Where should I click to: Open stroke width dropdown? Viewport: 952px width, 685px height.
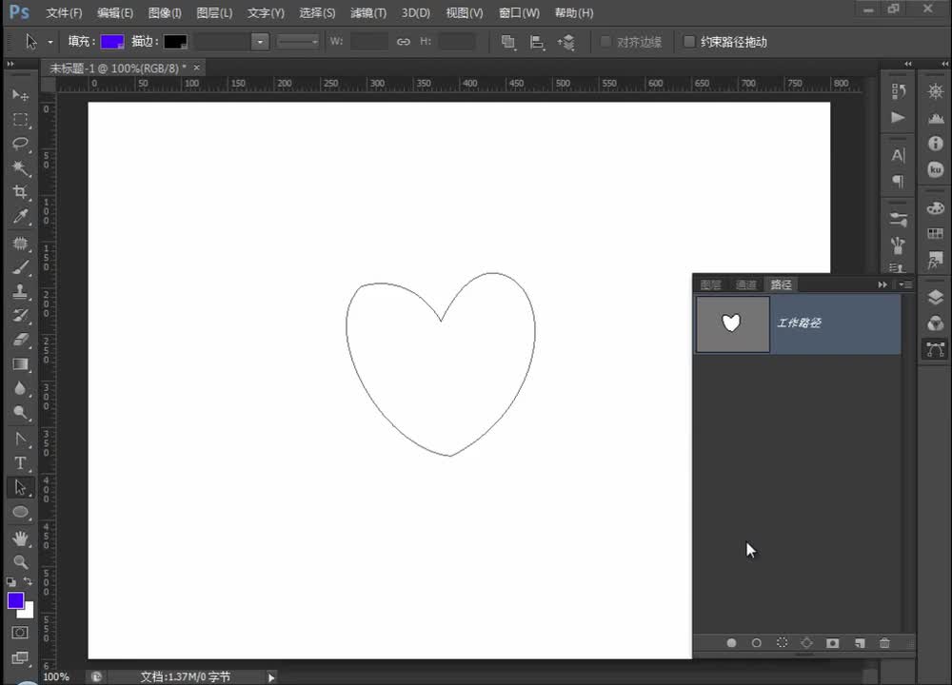pyautogui.click(x=260, y=42)
